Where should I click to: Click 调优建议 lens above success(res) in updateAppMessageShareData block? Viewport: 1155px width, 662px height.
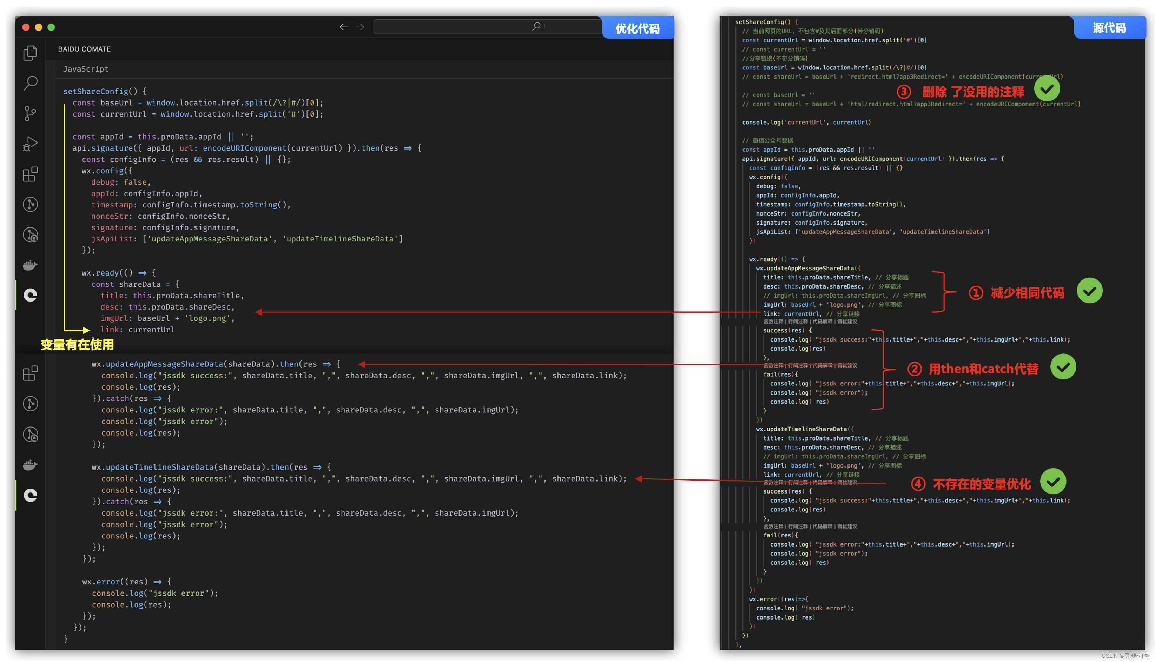coord(847,322)
